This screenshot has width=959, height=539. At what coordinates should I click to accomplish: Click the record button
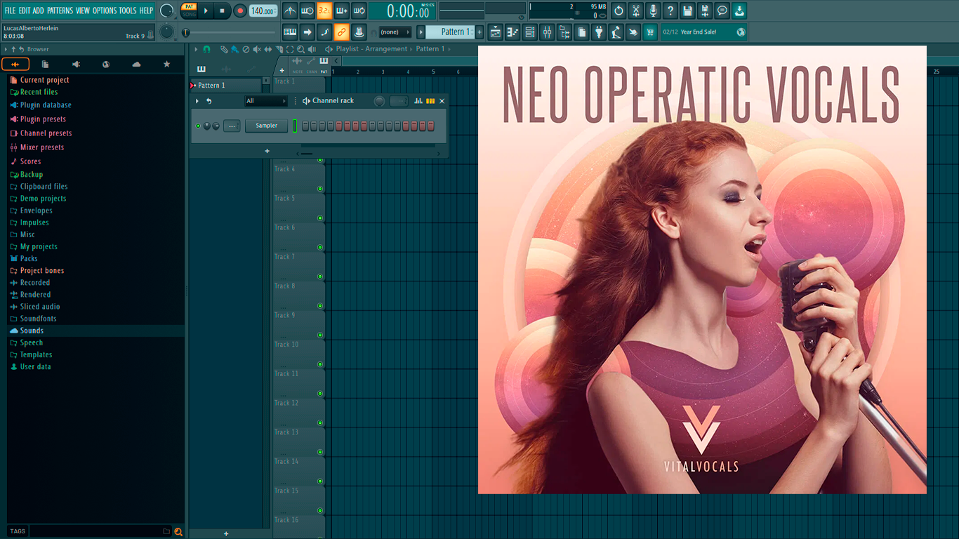coord(240,11)
